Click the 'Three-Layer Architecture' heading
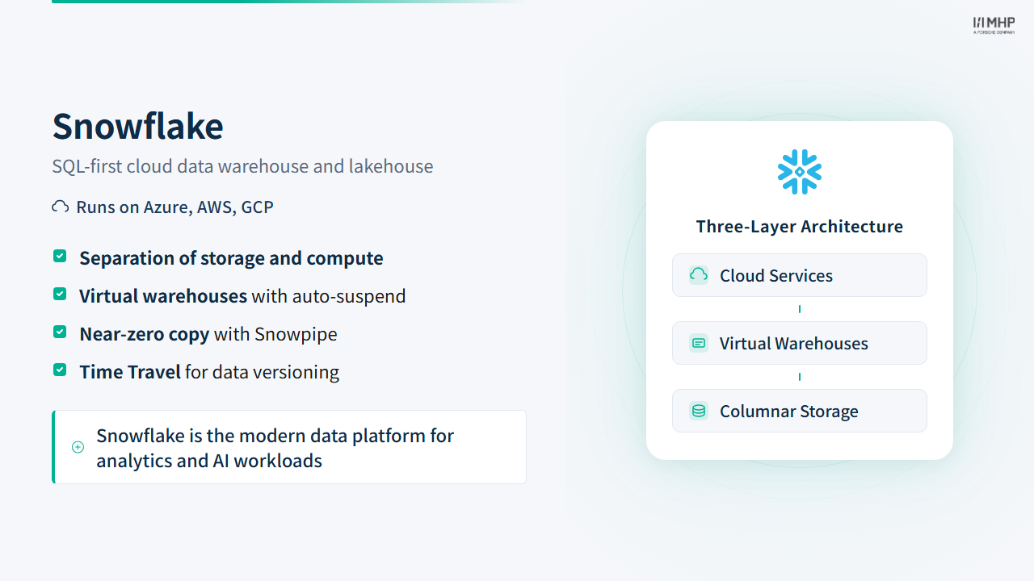Image resolution: width=1034 pixels, height=581 pixels. [x=800, y=227]
